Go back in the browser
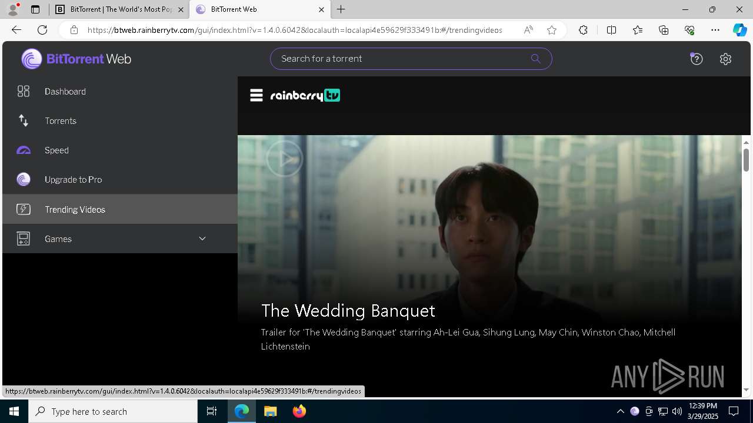753x423 pixels. pyautogui.click(x=16, y=30)
